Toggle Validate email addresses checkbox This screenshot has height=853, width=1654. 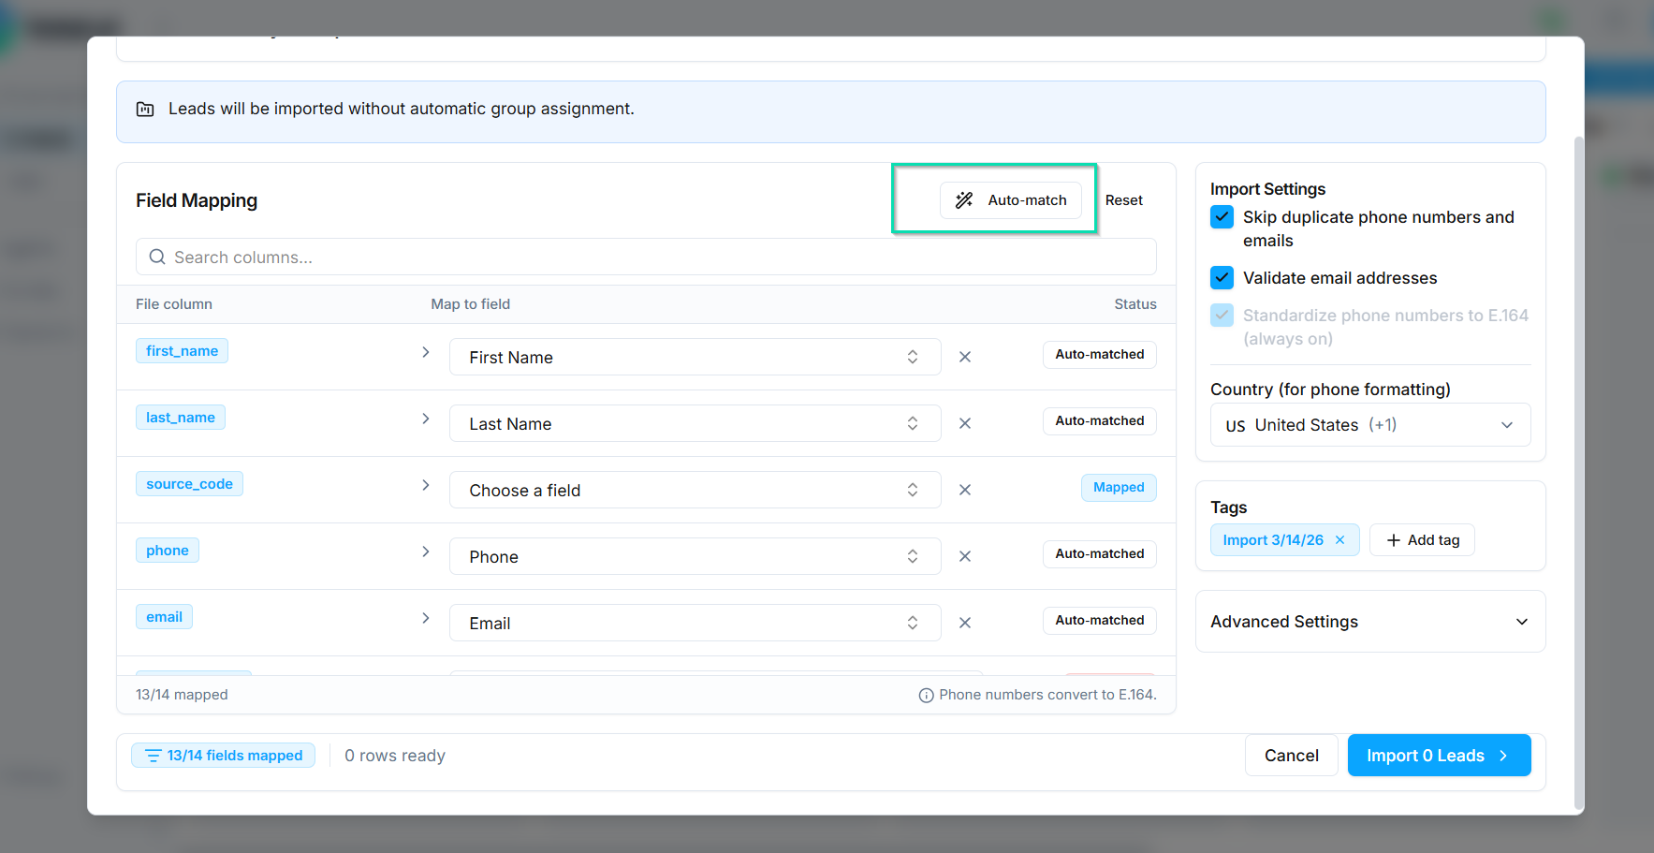[1222, 278]
